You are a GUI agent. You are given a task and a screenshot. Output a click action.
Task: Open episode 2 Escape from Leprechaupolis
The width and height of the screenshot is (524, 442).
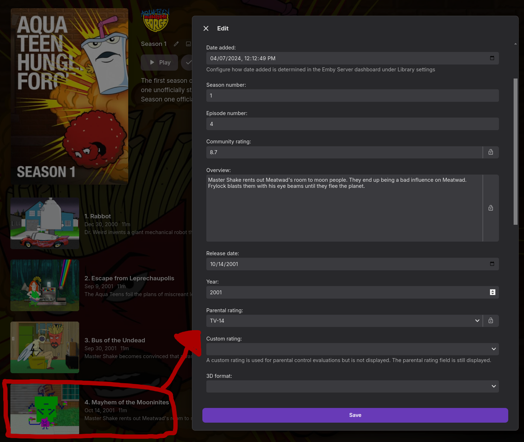tap(129, 278)
